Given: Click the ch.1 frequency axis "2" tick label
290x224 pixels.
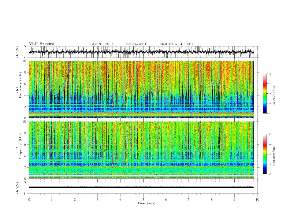Looking at the screenshot, I should (x=25, y=107).
